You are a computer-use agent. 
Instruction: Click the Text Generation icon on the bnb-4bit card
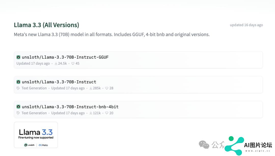tap(18, 113)
